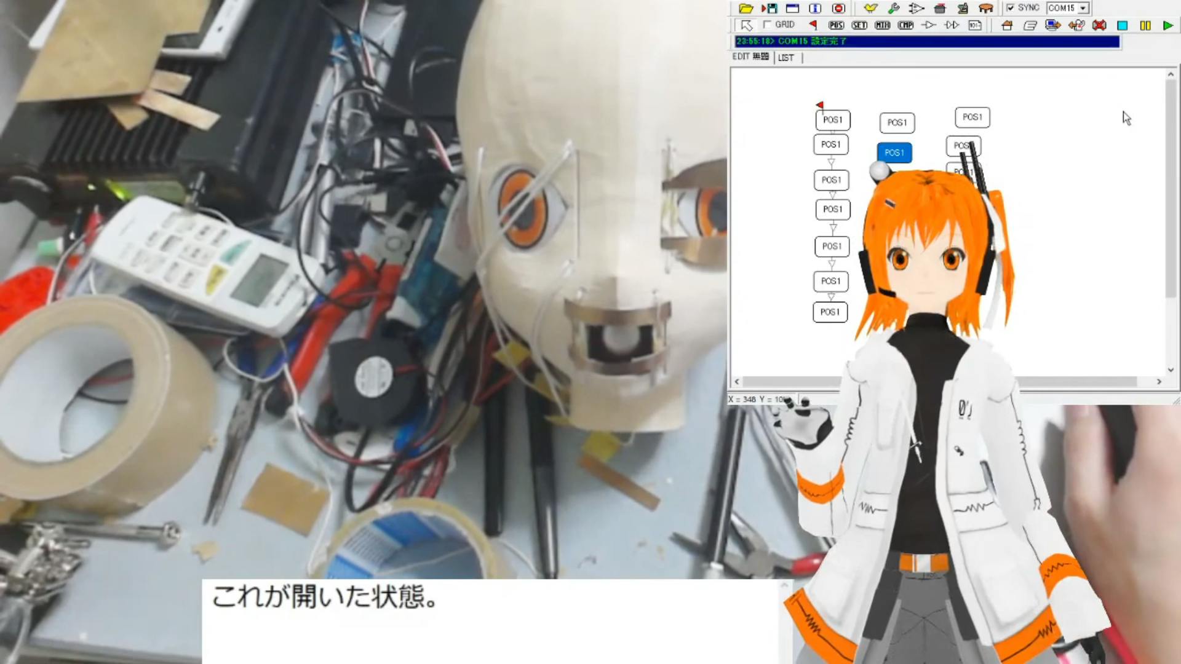
Task: Switch to the EDIT tab
Action: [750, 57]
